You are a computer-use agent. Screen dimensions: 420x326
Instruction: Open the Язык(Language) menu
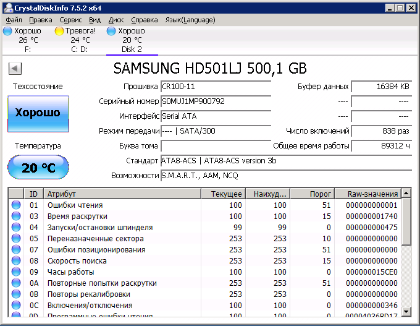(x=190, y=20)
